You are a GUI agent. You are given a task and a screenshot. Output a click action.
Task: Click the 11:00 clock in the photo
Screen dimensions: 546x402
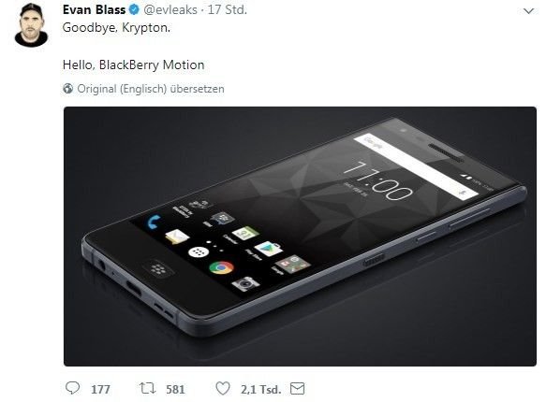377,180
